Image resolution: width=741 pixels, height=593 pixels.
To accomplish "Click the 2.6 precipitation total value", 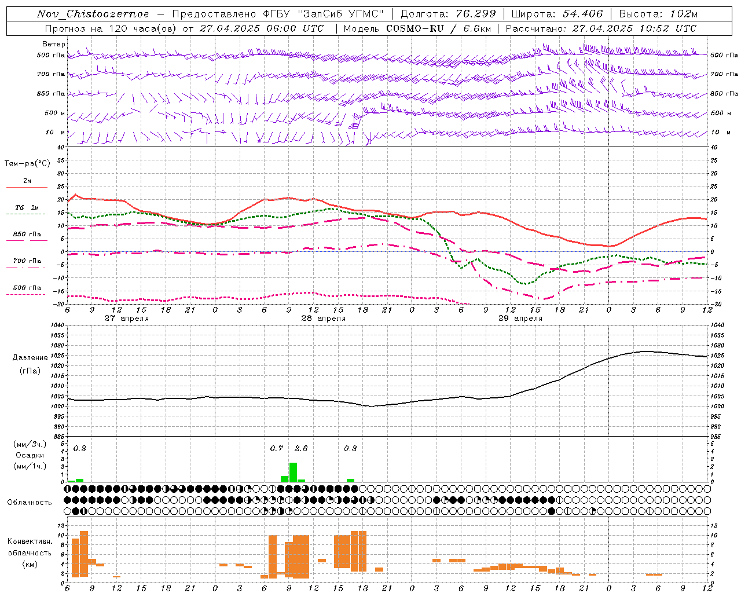I will point(301,449).
